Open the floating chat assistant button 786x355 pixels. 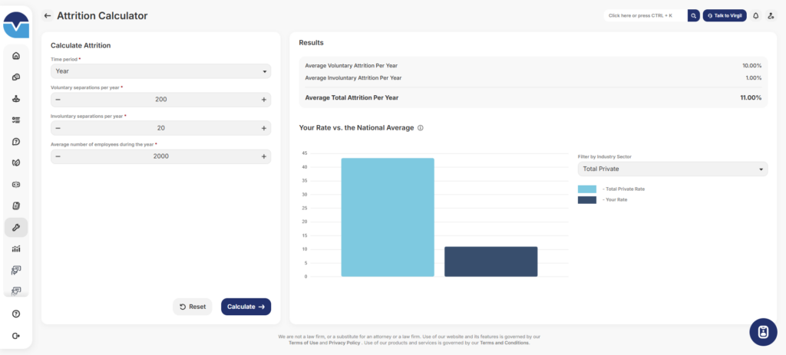pyautogui.click(x=763, y=331)
